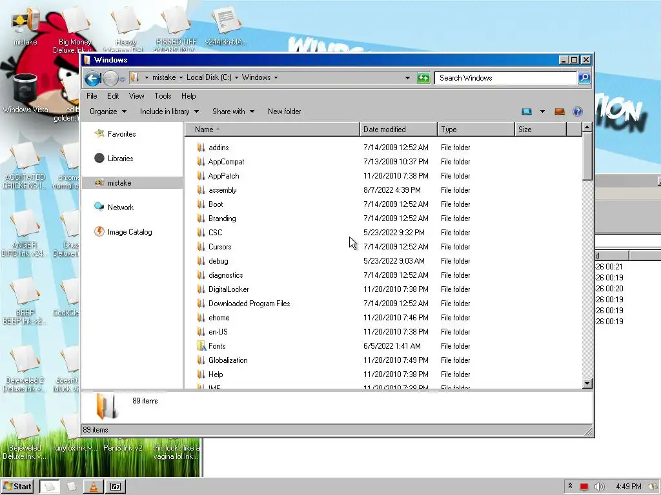Screen dimensions: 661x495
Task: Click the search magnifier button
Action: [x=584, y=78]
